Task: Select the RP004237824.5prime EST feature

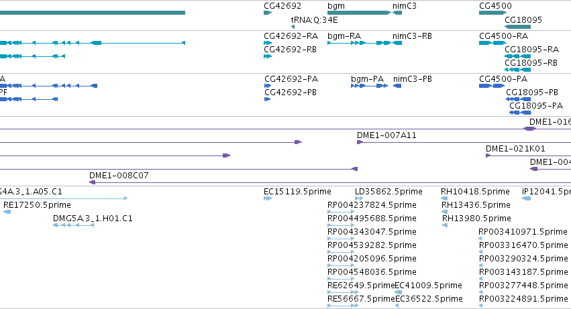Action: click(x=341, y=212)
